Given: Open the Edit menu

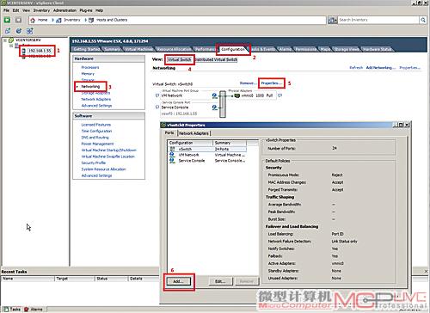Looking at the screenshot, I should pyautogui.click(x=15, y=10).
